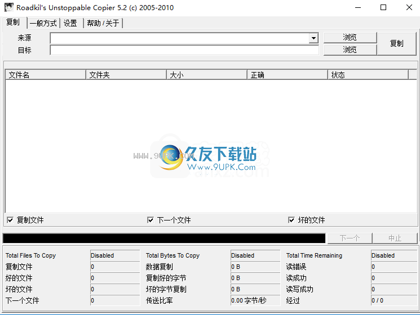
Task: Toggle the 下一个文件 checkbox
Action: pos(151,220)
